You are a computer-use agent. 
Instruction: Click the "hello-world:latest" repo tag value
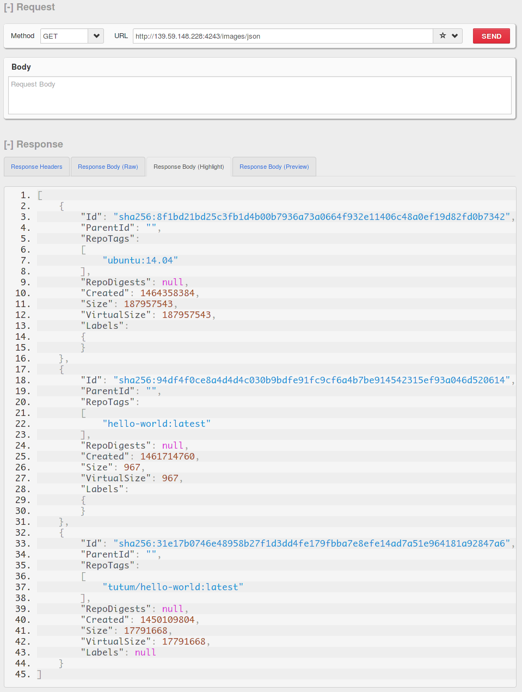(x=156, y=424)
